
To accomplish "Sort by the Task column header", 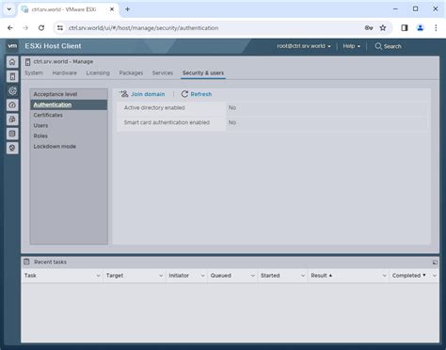I will tap(30, 276).
